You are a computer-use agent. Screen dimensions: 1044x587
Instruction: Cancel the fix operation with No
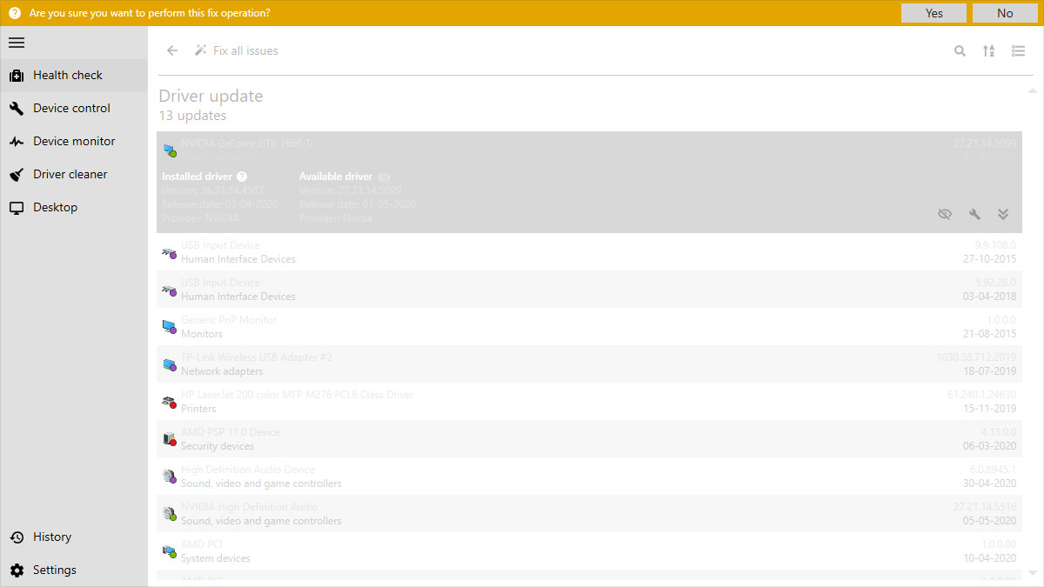coord(1005,12)
